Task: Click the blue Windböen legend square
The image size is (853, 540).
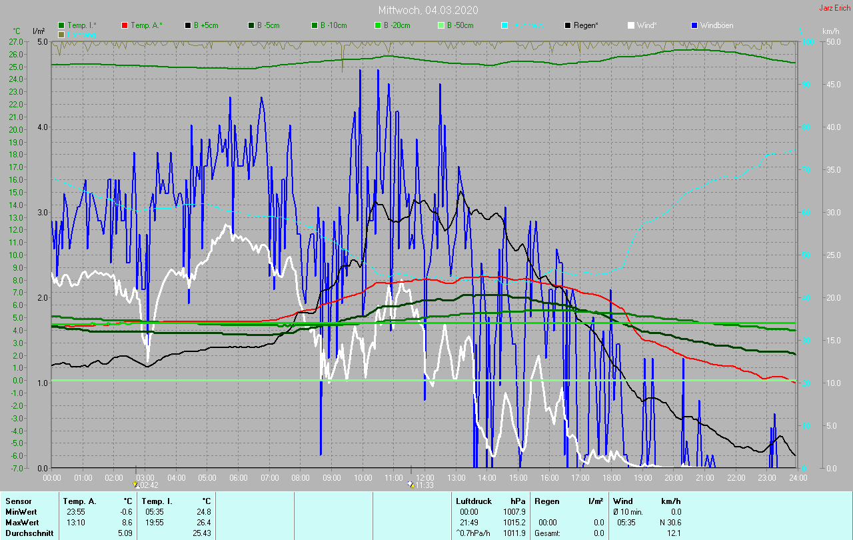Action: click(694, 25)
